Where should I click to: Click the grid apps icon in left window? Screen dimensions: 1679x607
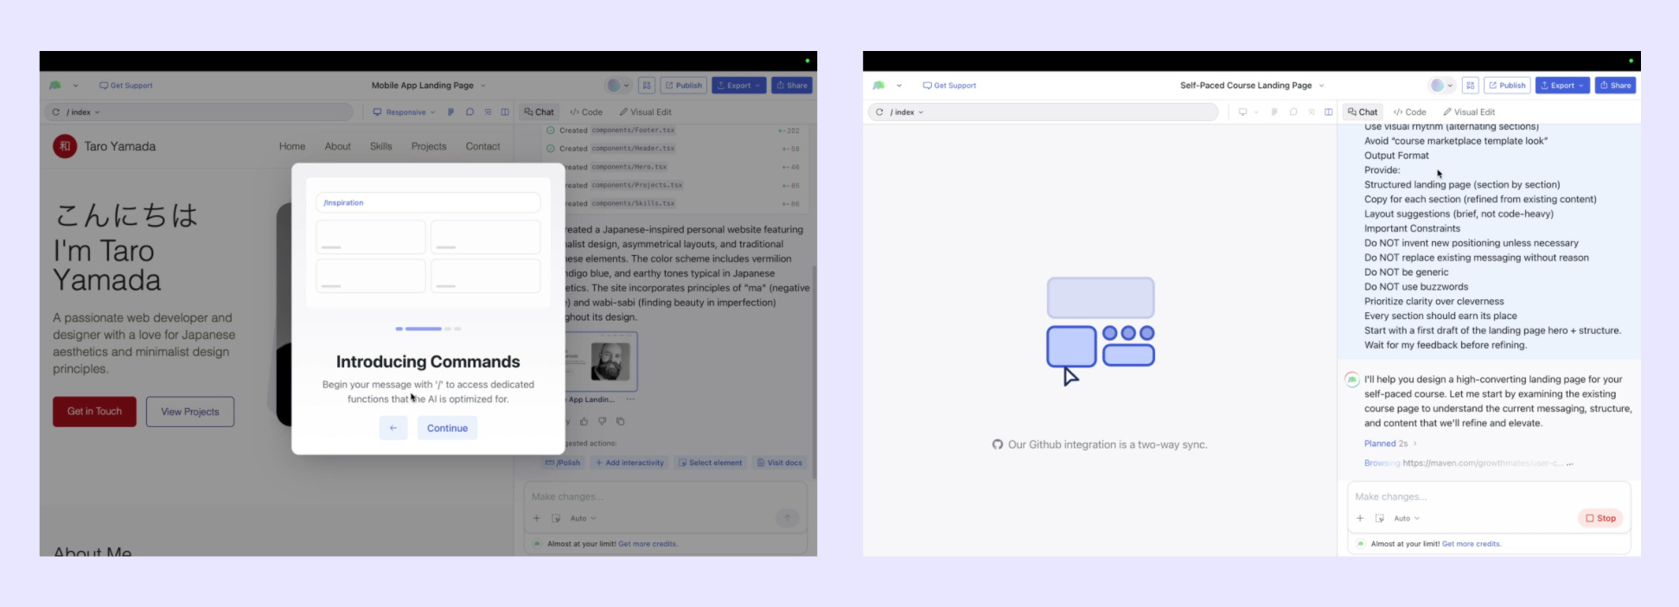[647, 86]
